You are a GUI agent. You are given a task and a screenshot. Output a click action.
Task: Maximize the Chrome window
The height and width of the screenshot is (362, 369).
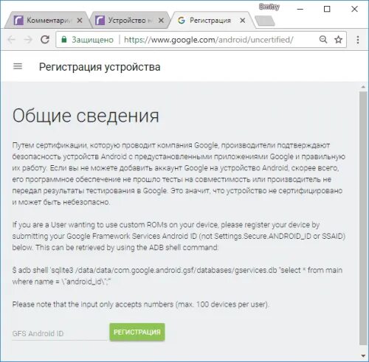[327, 9]
